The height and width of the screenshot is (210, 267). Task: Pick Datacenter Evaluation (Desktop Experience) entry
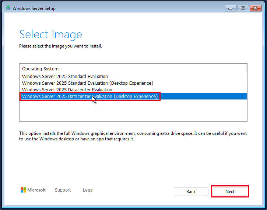(x=133, y=97)
